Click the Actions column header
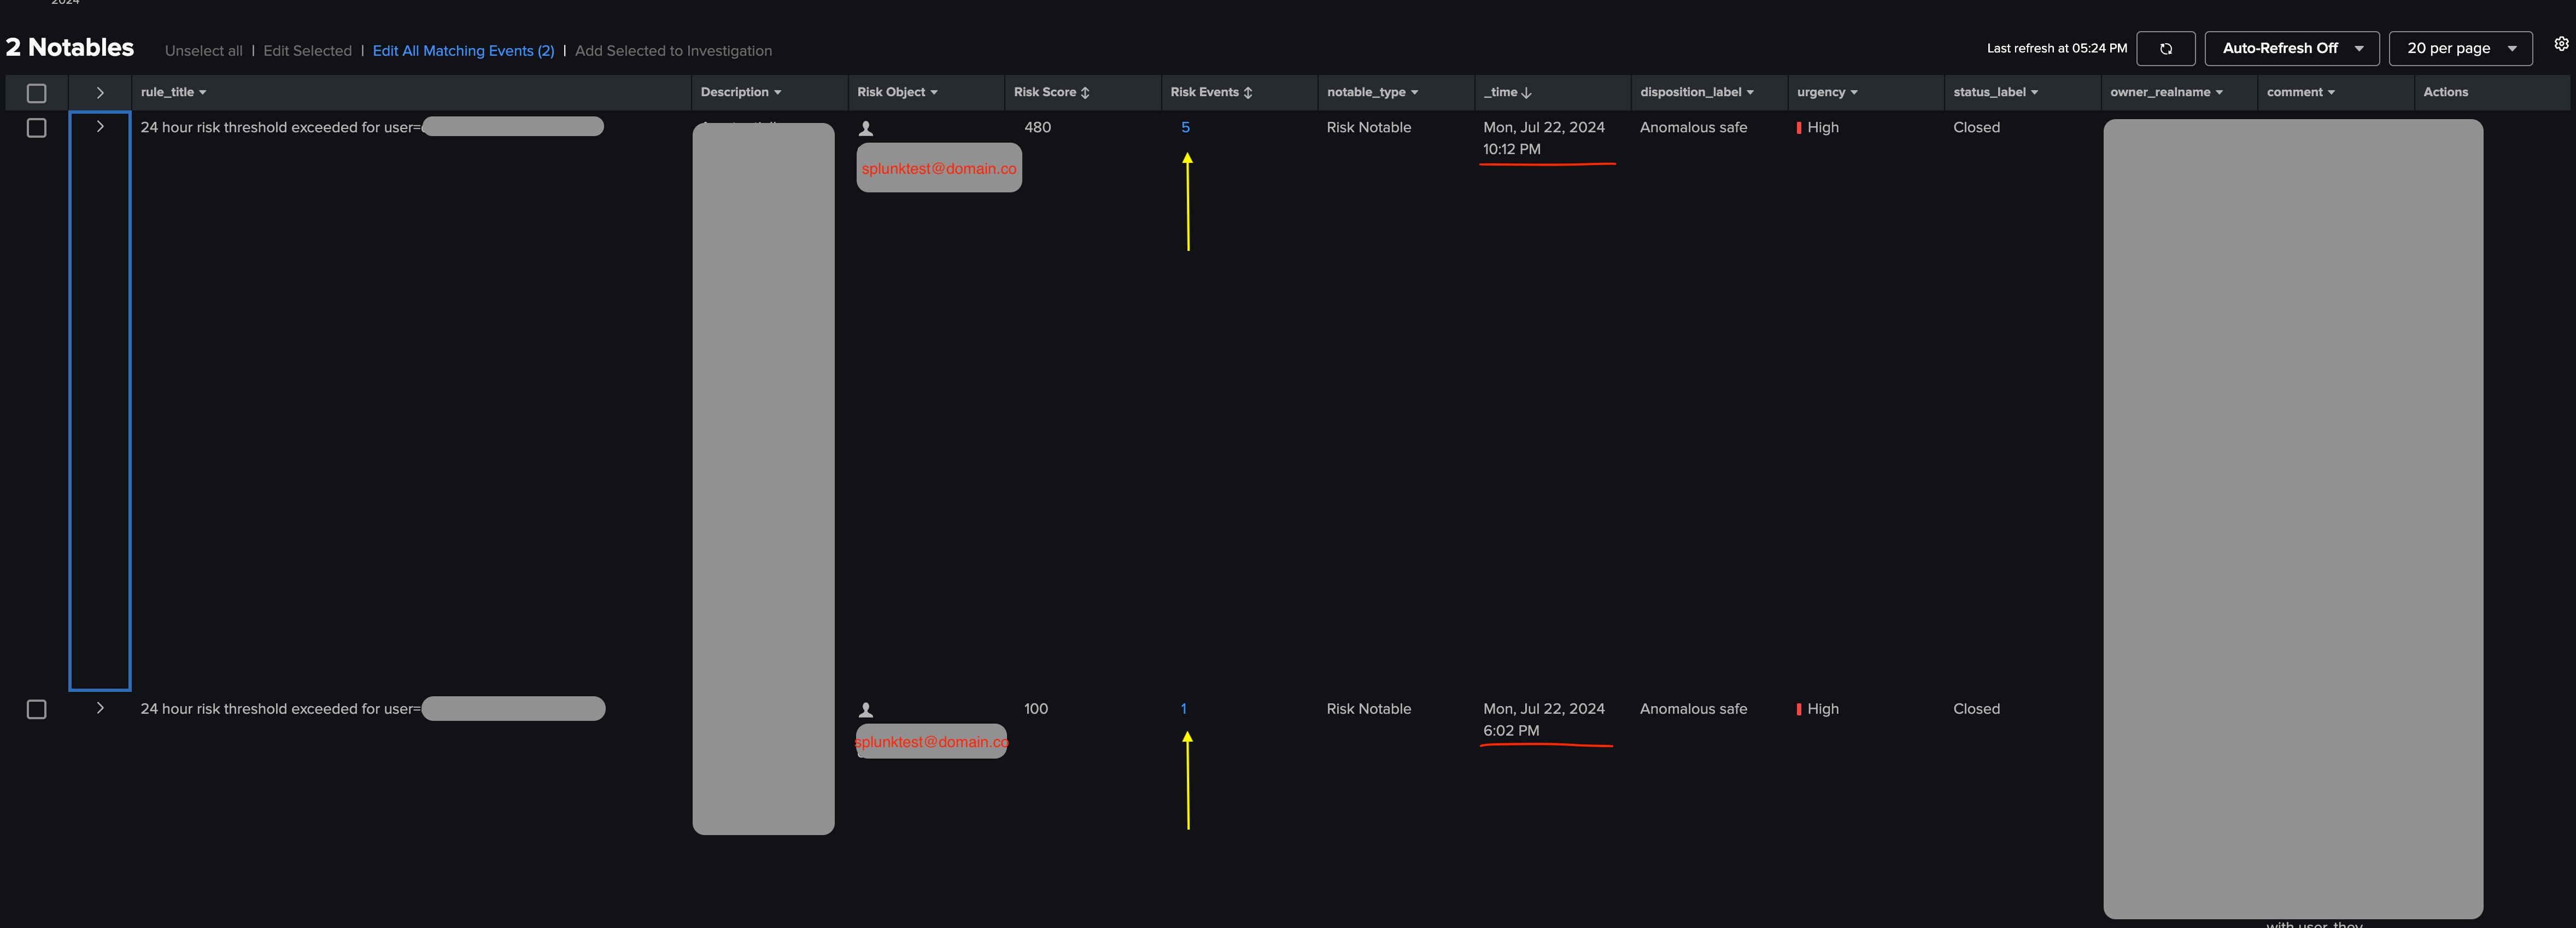Screen dimensions: 2576x928 tap(2445, 92)
